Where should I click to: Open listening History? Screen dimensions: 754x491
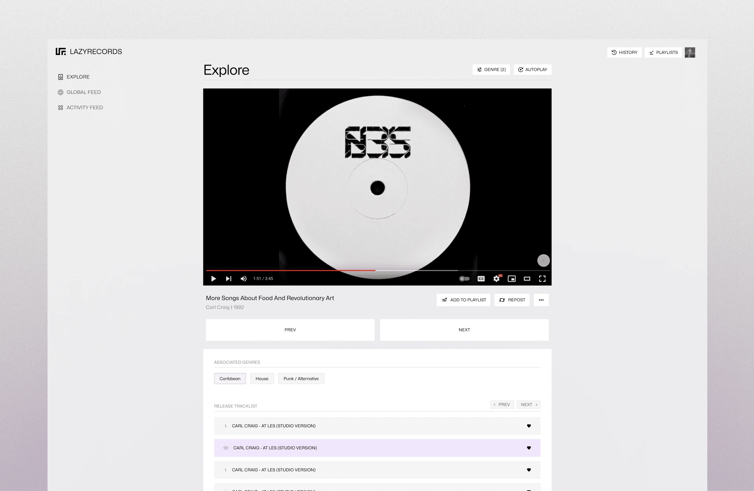624,52
